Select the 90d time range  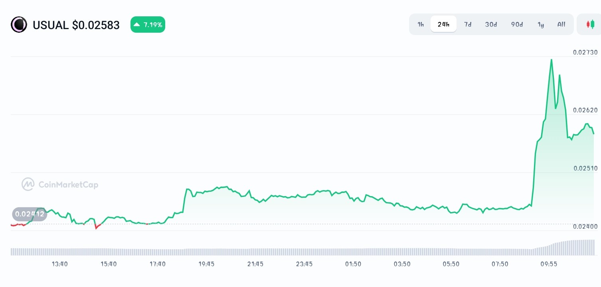517,24
